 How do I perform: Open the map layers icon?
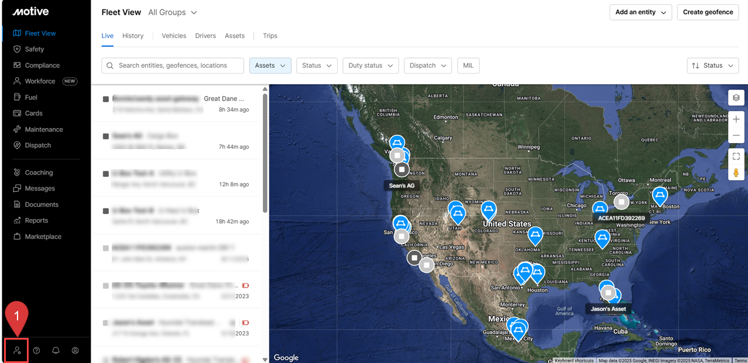(x=736, y=98)
